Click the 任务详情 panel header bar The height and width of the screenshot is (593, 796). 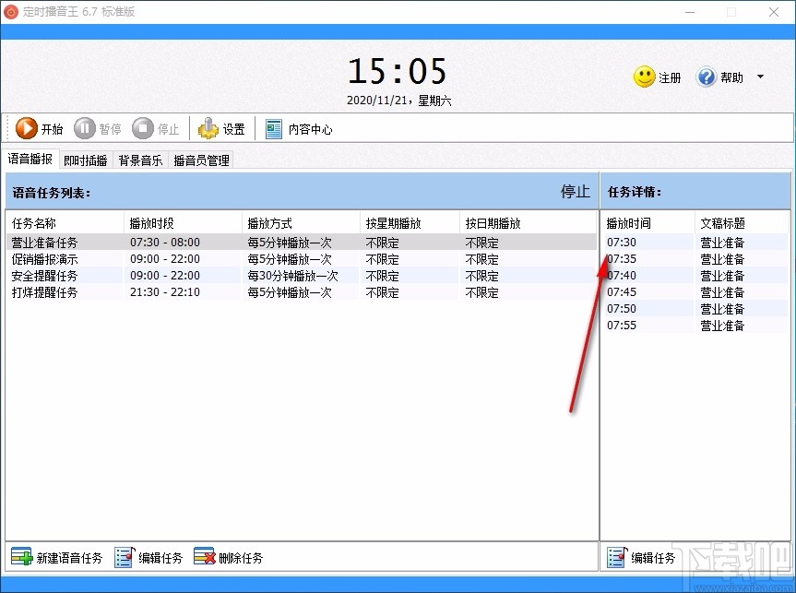tap(635, 192)
